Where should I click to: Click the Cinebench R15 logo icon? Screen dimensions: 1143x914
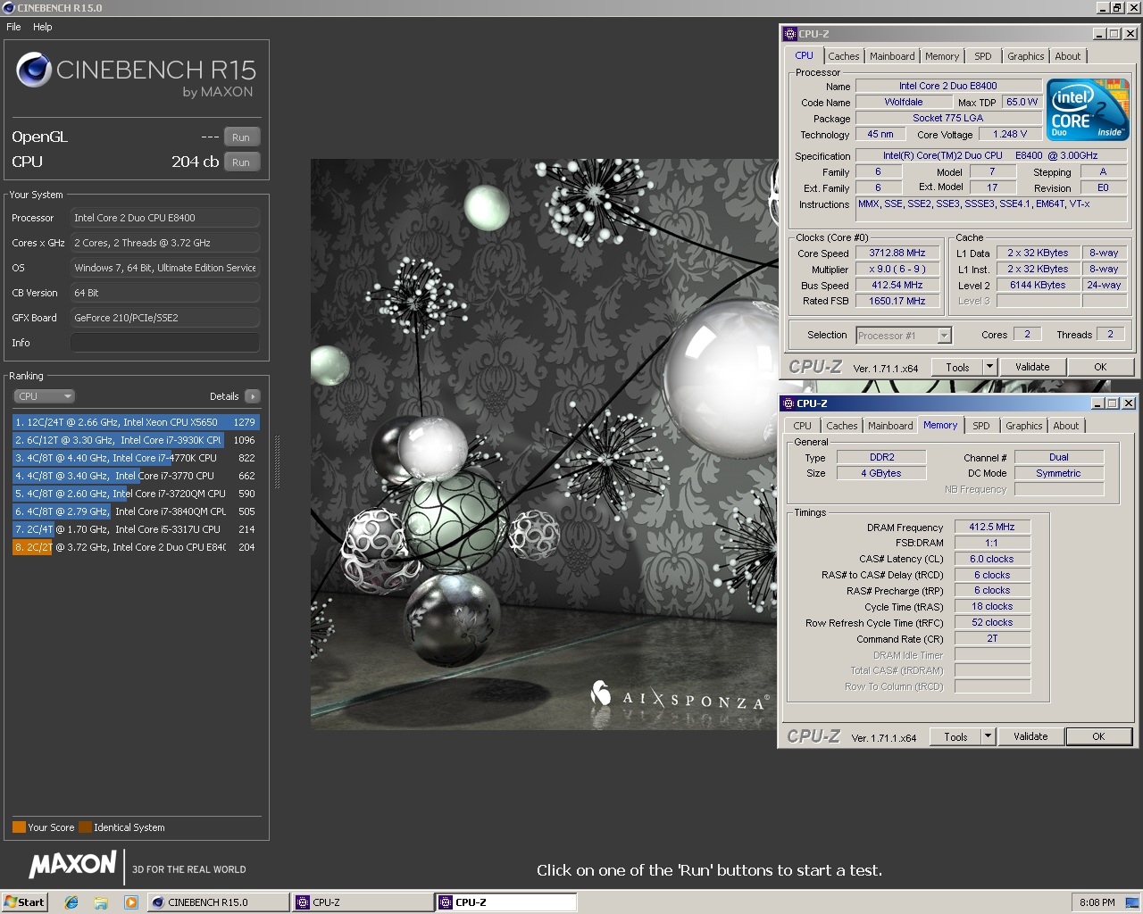pos(33,70)
